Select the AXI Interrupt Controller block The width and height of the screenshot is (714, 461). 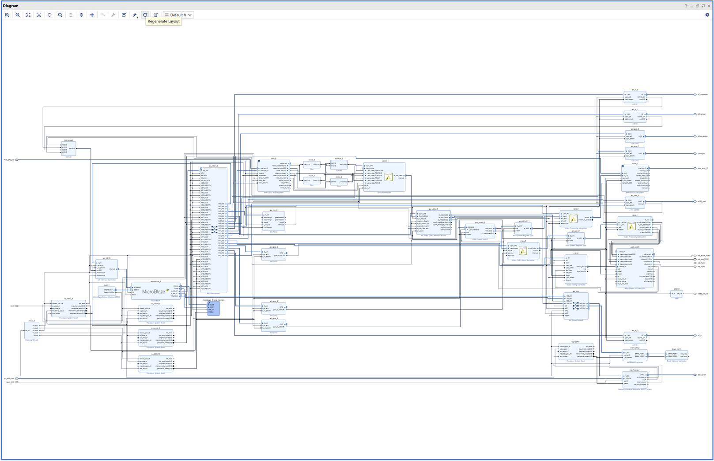tap(106, 269)
